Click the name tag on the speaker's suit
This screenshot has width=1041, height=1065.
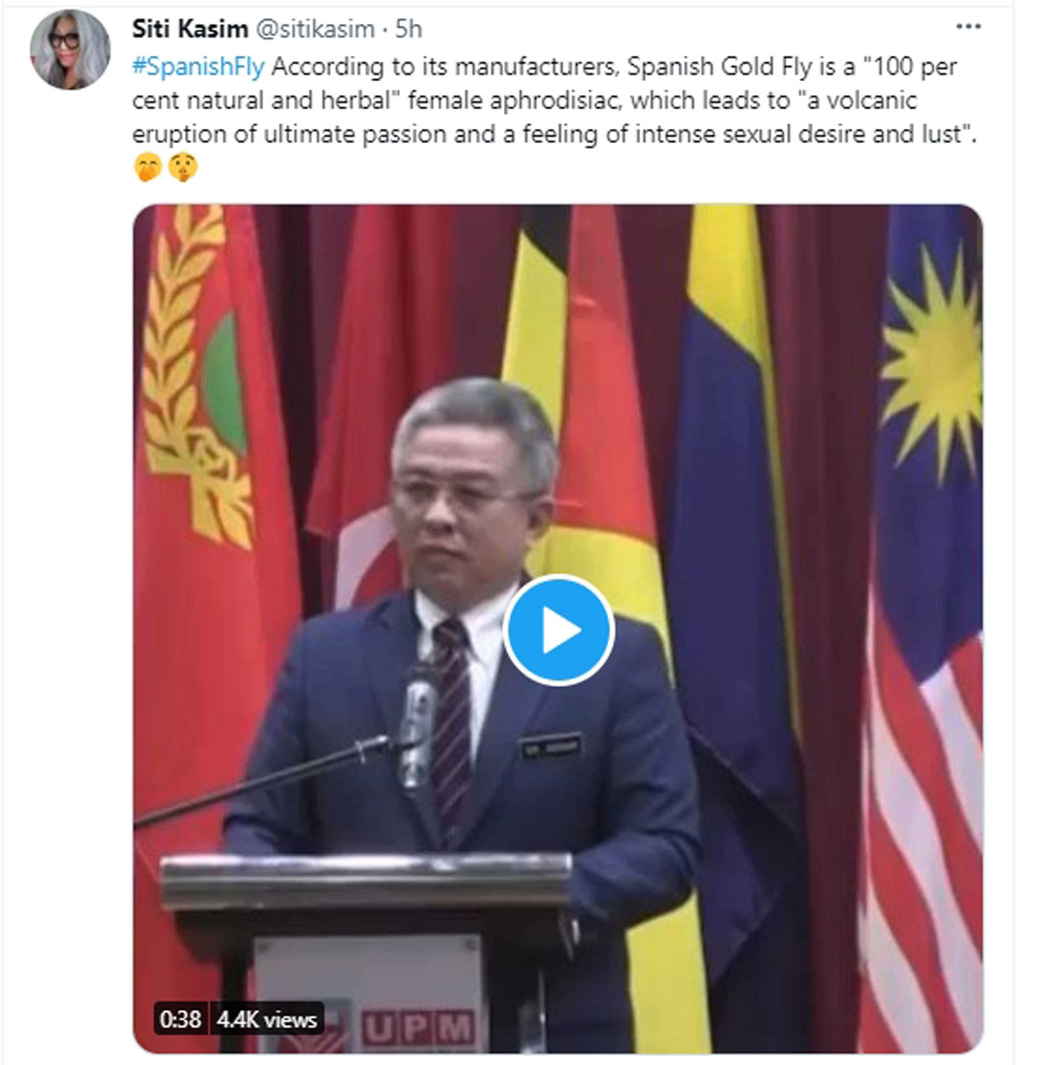[551, 747]
